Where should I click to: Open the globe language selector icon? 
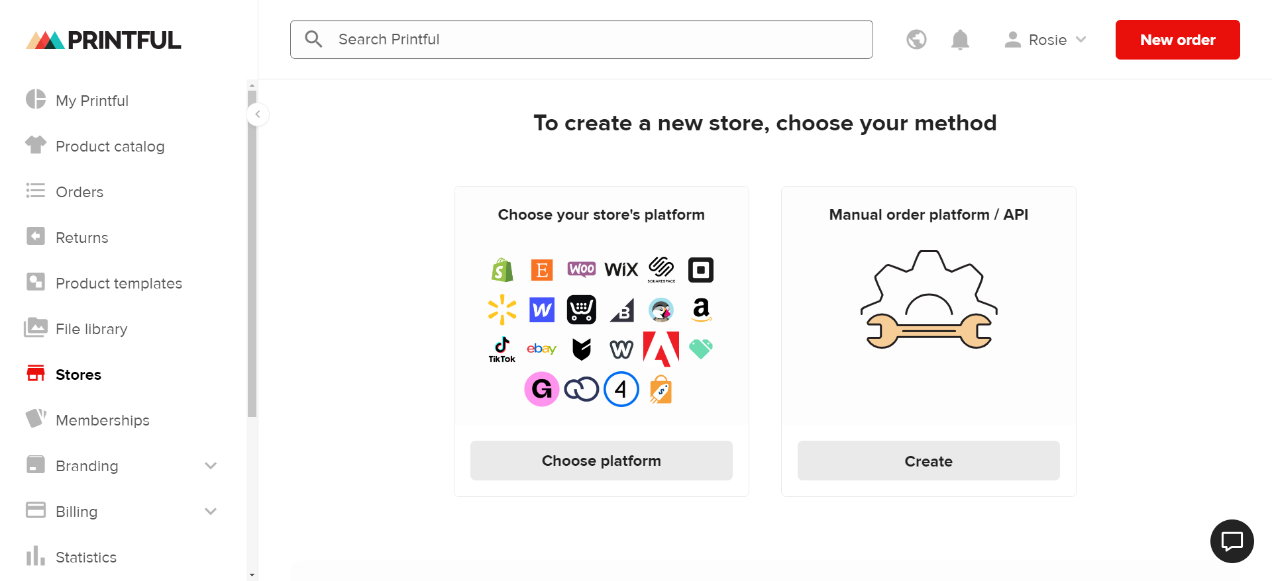pyautogui.click(x=916, y=40)
